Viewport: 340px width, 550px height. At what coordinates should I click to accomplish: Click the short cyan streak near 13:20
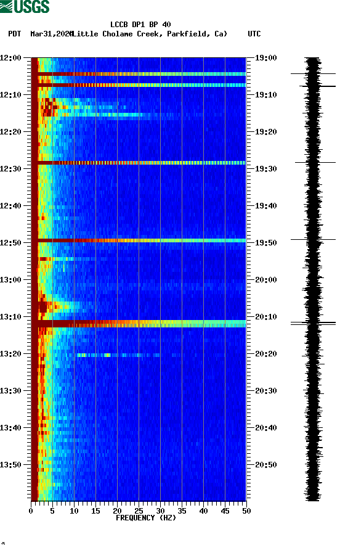pos(118,355)
